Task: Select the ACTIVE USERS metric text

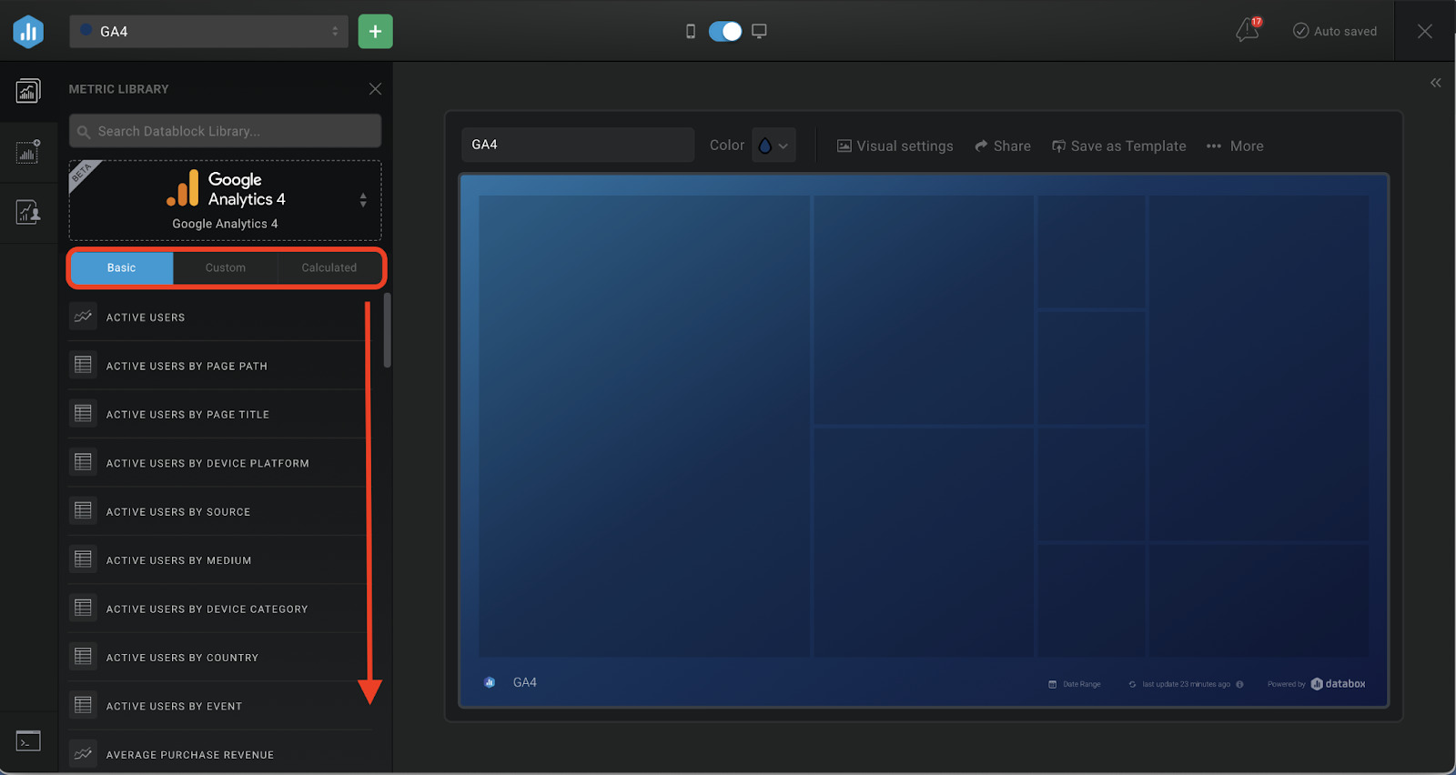Action: pyautogui.click(x=146, y=317)
